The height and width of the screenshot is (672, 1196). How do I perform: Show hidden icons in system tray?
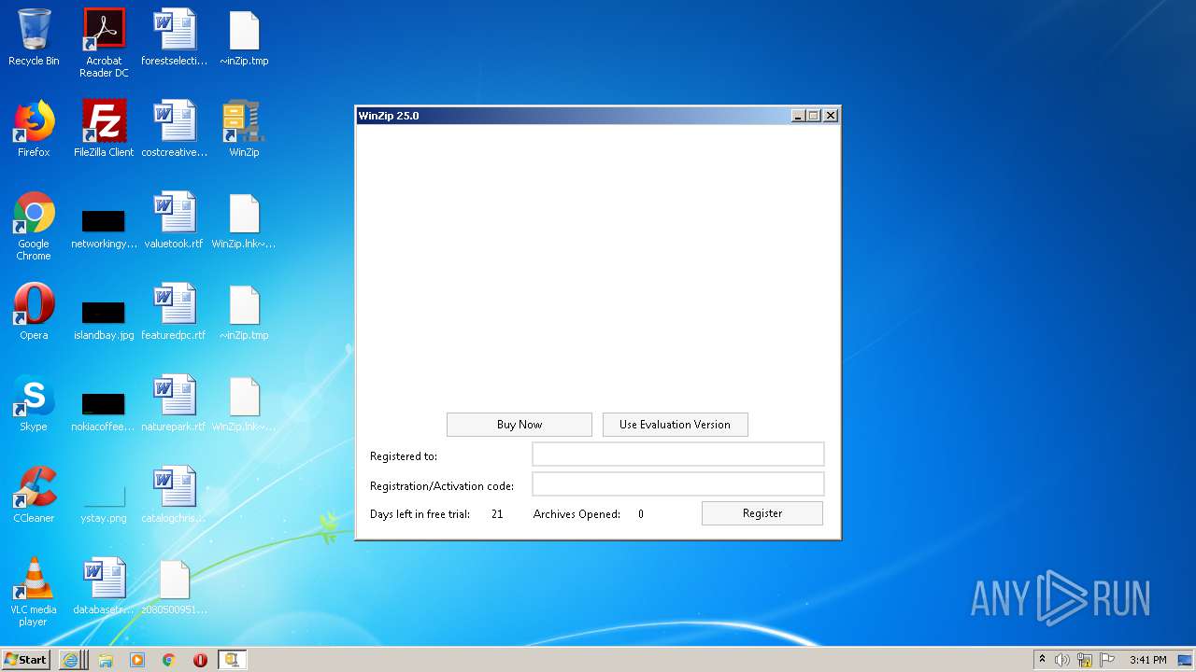(x=1043, y=660)
